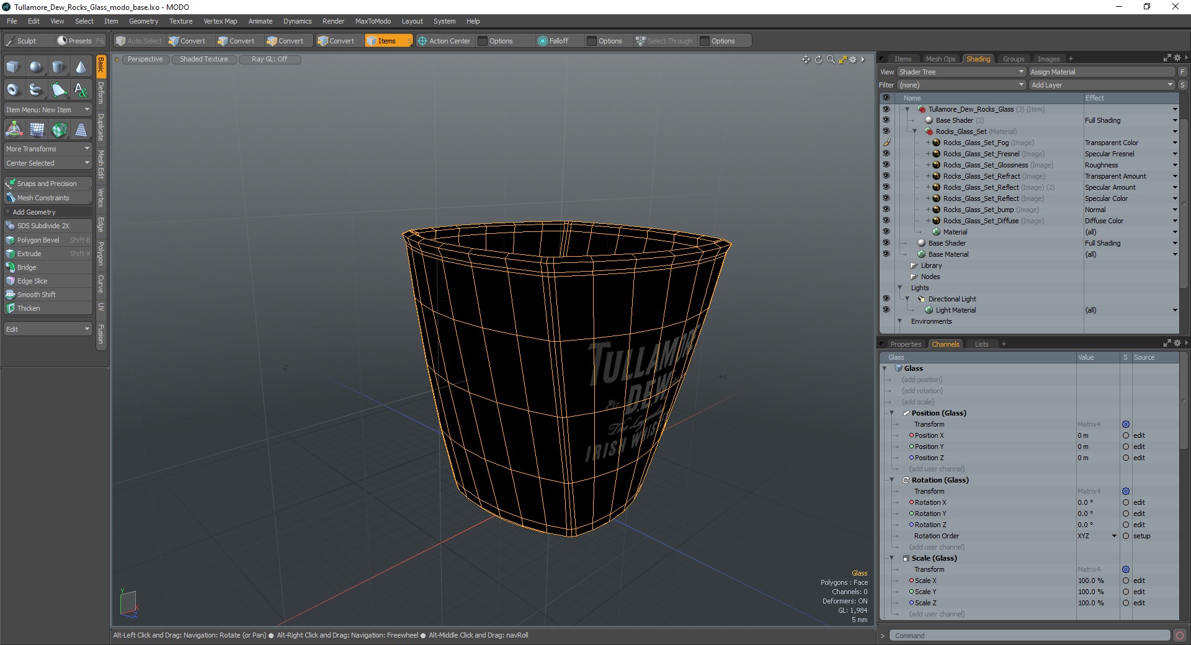Switch to the Deform vertical tab

(x=101, y=93)
